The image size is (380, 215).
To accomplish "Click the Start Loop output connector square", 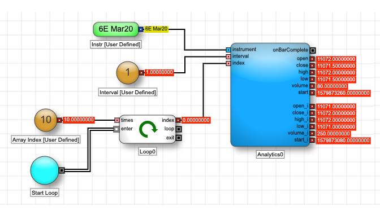I will pos(62,170).
